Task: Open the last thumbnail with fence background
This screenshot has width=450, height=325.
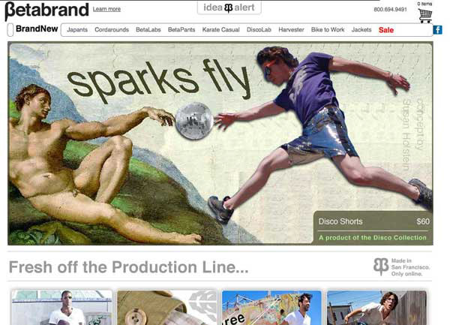Action: click(x=376, y=307)
